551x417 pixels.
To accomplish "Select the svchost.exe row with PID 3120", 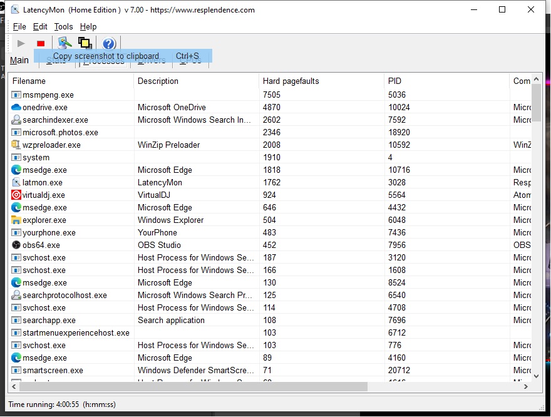I will coord(270,258).
